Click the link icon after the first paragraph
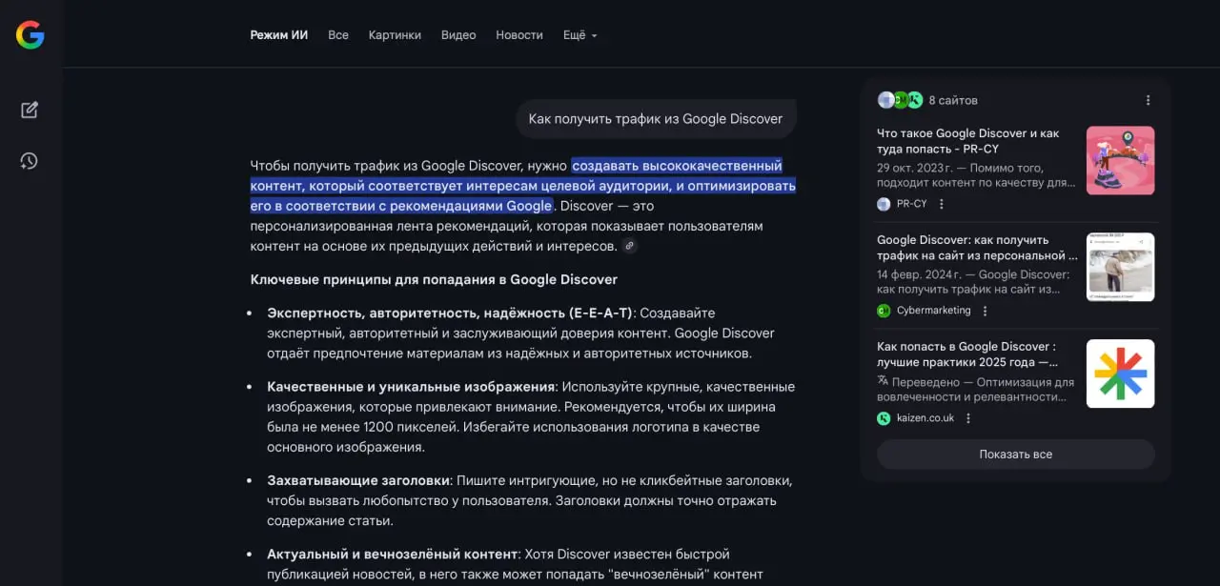1220x586 pixels. coord(629,246)
